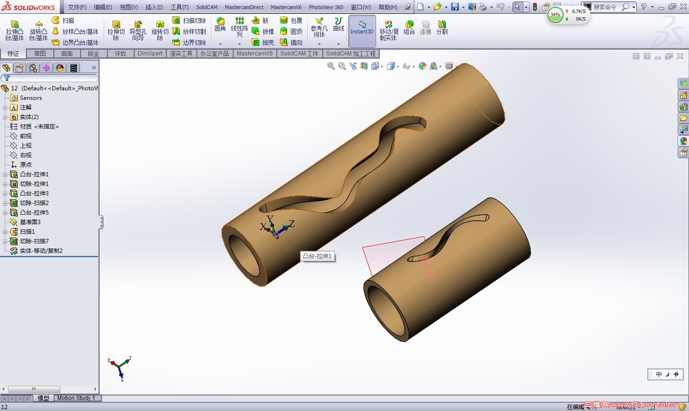689x411 pixels.
Task: Switch to the 曲面 (Surface) tab
Action: 67,54
